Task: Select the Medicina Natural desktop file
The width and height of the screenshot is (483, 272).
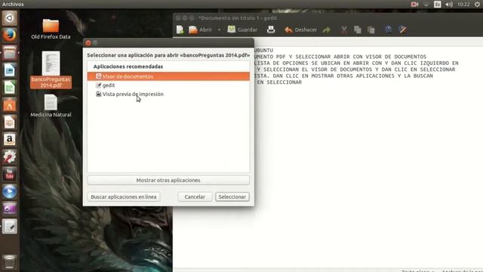Action: tap(51, 106)
